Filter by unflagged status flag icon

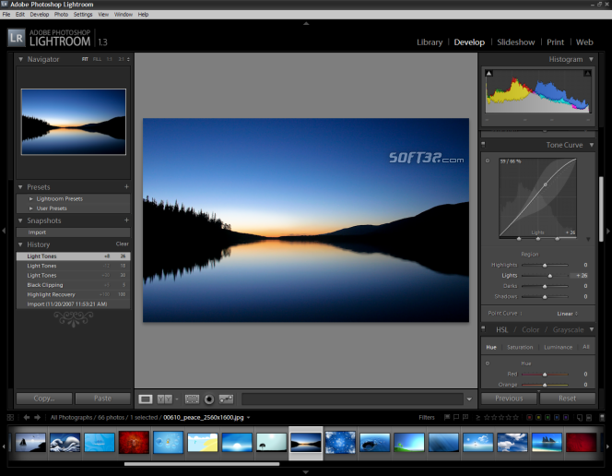[x=456, y=418]
